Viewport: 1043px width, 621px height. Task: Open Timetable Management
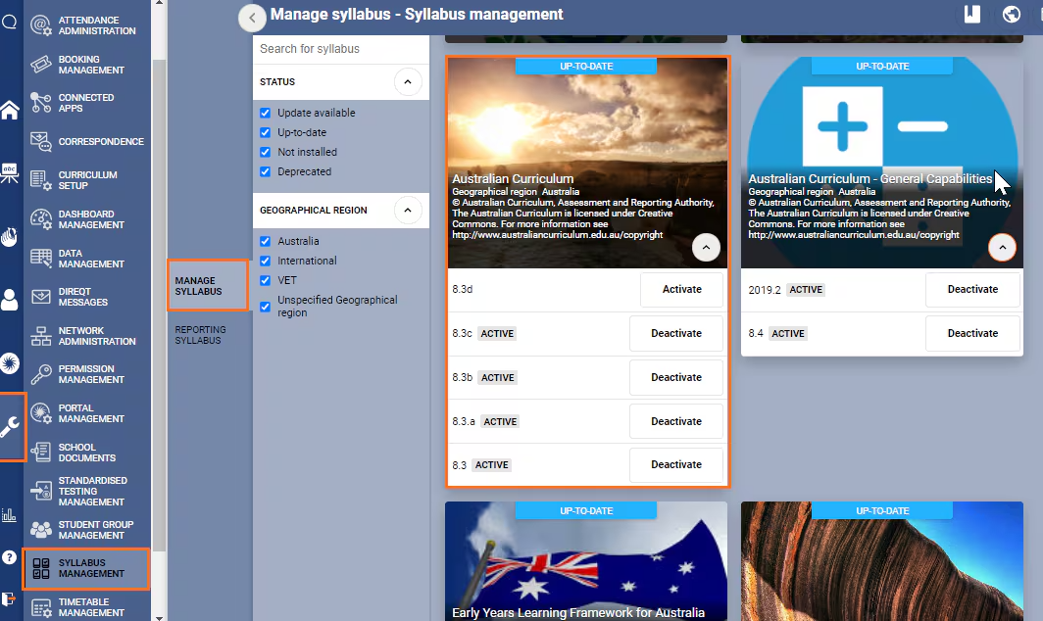[87, 607]
